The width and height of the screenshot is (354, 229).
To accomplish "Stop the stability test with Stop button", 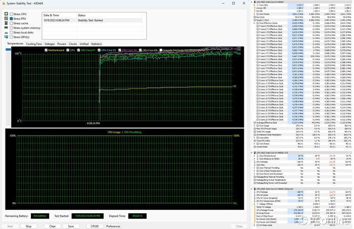I will [x=28, y=226].
